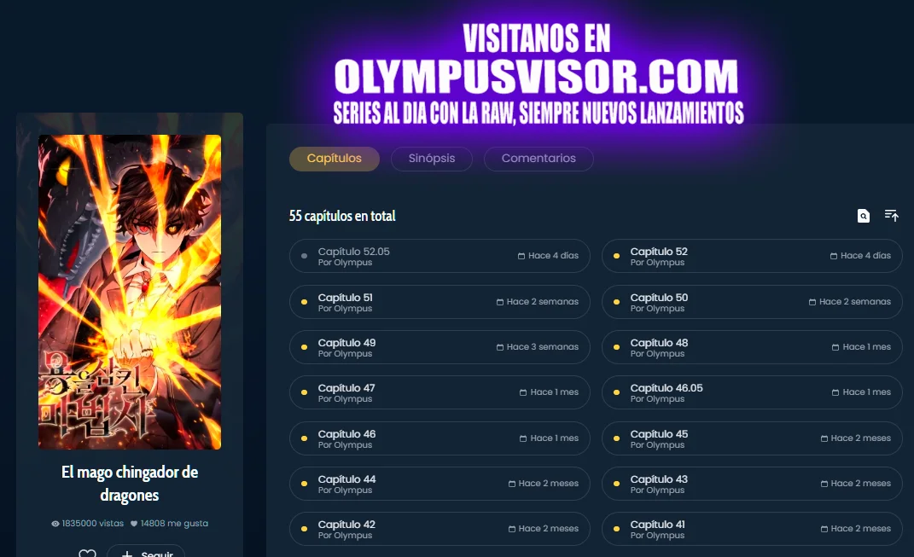Click the yellow status dot of Capítulo 49
Viewport: 914px width, 557px height.
[305, 347]
